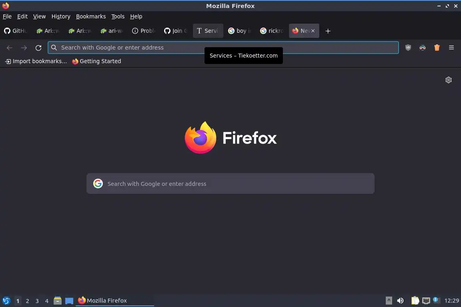Close the New Tab tab
This screenshot has height=307, width=461.
(x=313, y=31)
